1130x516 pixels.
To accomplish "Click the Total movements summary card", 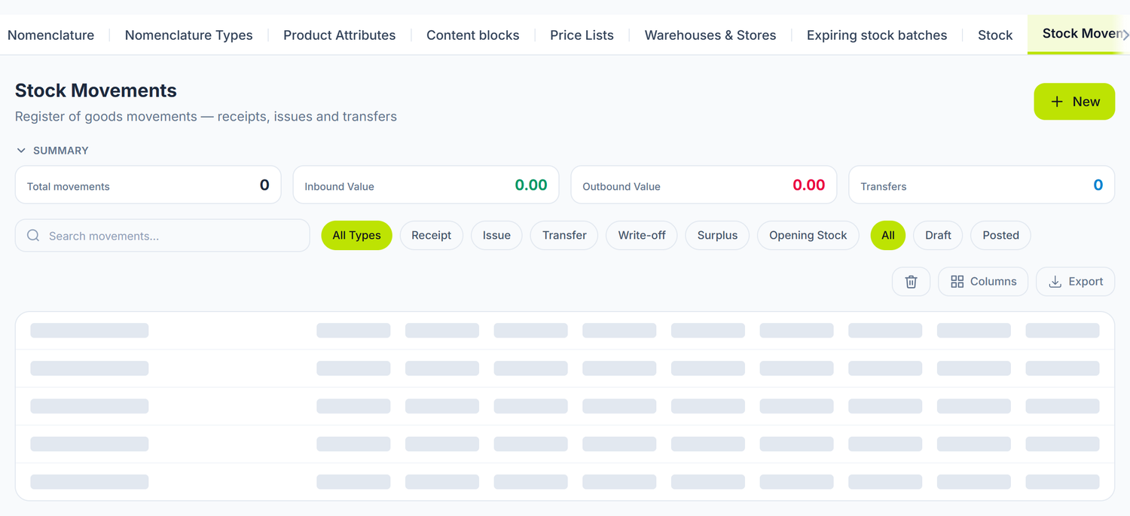I will (x=148, y=185).
